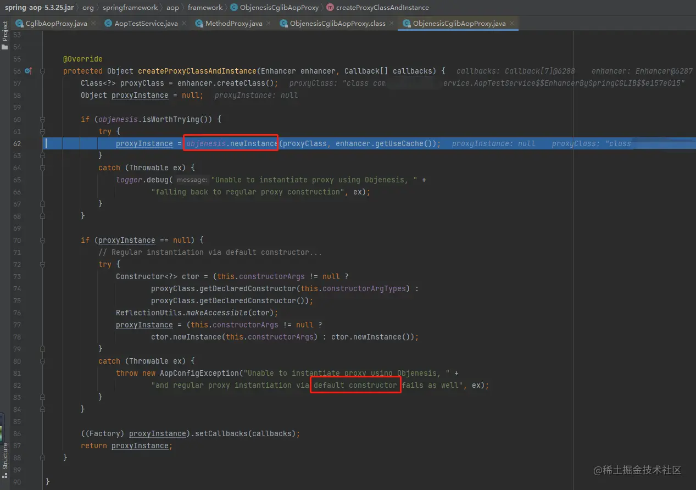The height and width of the screenshot is (490, 696).
Task: Collapse the try block fold at line 72
Action: click(x=42, y=264)
